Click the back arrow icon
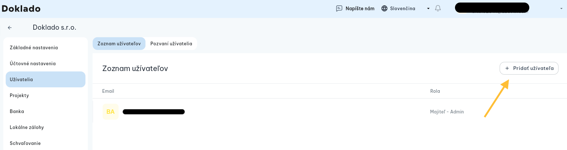 click(x=10, y=28)
